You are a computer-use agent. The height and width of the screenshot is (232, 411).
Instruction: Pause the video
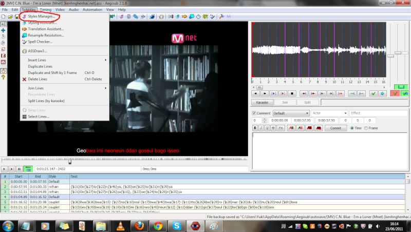coord(19,169)
